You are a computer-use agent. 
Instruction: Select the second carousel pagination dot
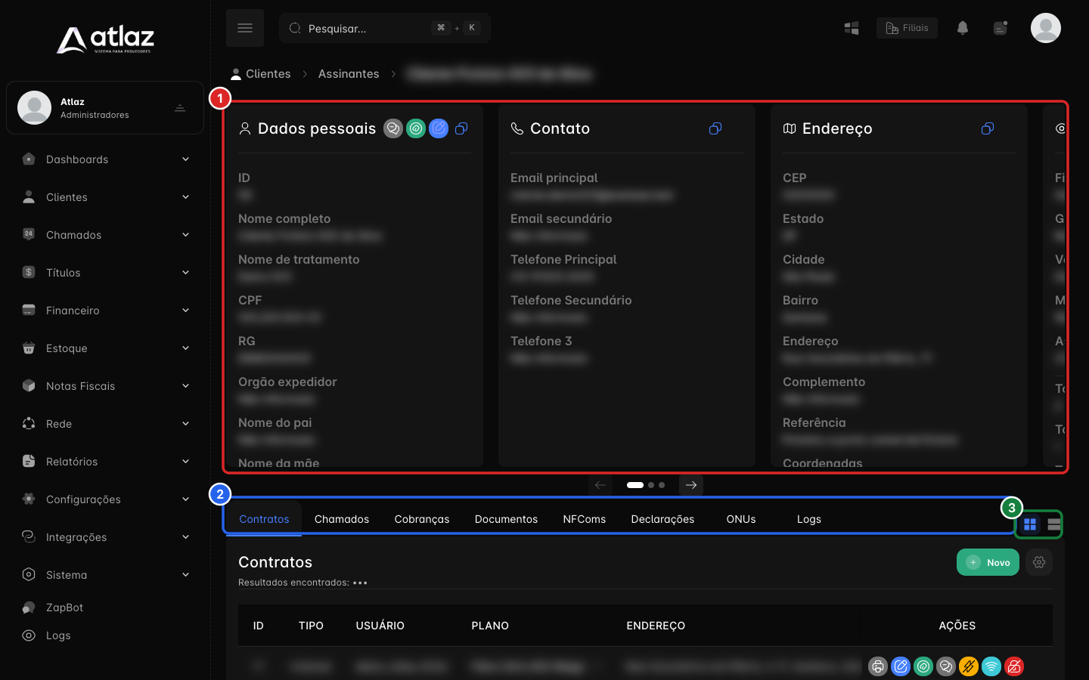tap(651, 485)
